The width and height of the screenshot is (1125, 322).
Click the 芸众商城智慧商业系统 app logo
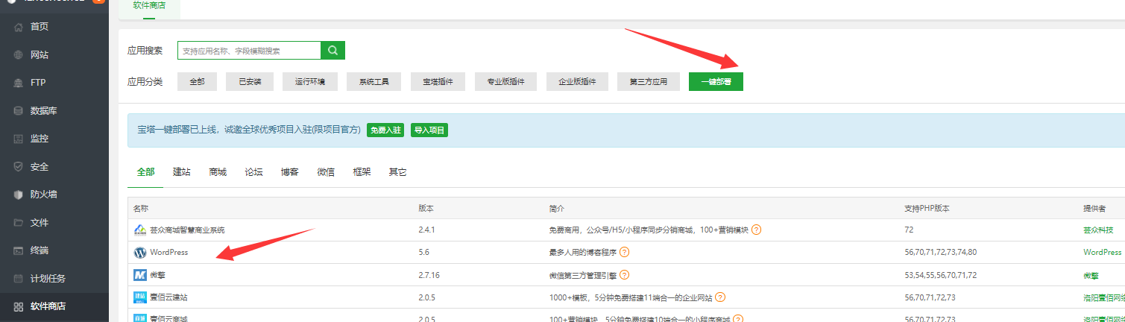(140, 230)
